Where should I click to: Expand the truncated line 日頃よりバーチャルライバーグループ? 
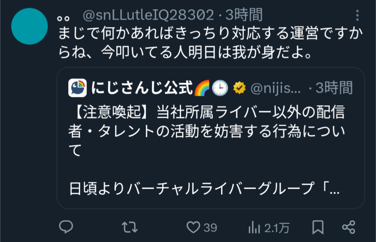point(204,188)
